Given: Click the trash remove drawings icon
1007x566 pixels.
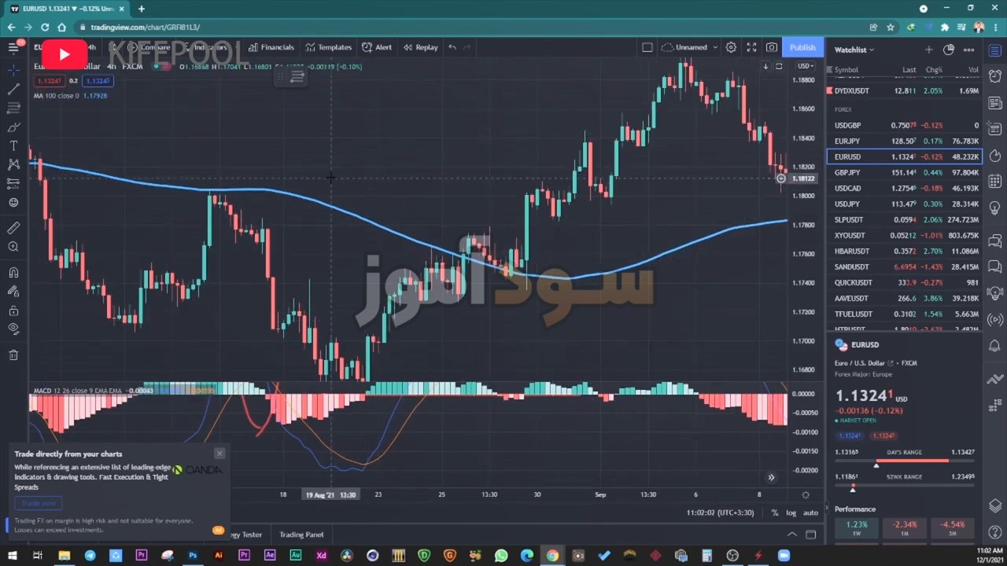Looking at the screenshot, I should click(13, 355).
